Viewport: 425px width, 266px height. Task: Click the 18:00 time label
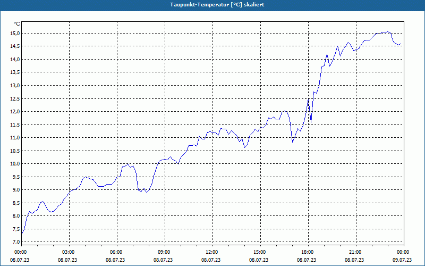coord(309,252)
